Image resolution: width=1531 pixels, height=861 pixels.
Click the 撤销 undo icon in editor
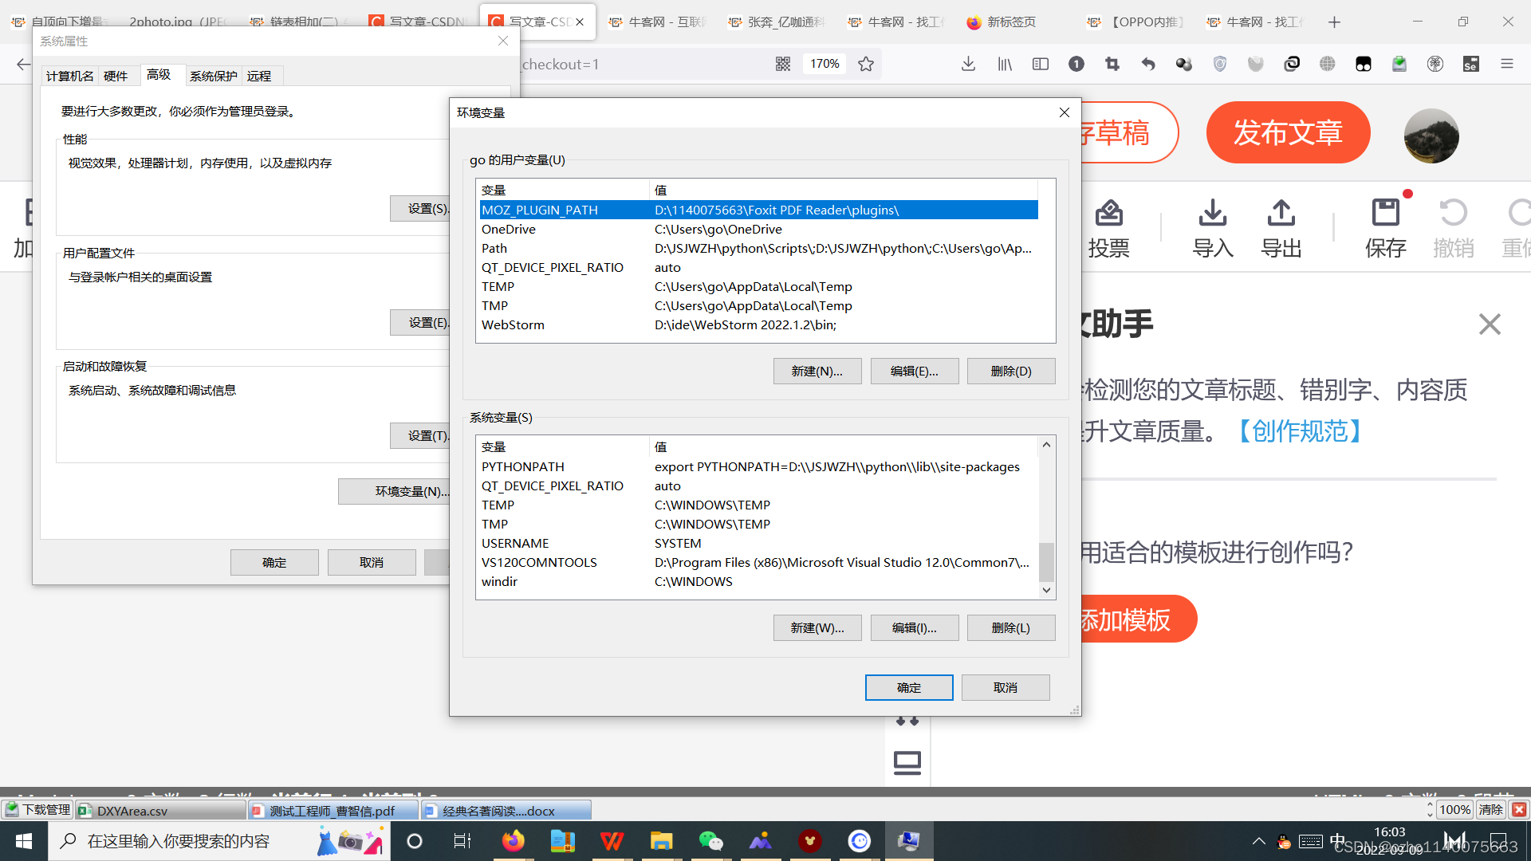pos(1454,227)
